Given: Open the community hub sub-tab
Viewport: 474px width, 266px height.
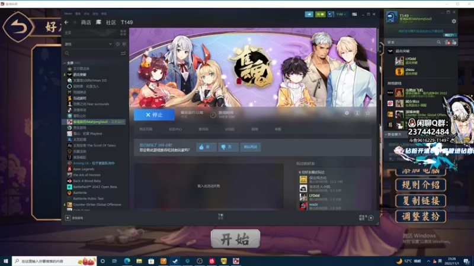Looking at the screenshot, I should (x=175, y=129).
